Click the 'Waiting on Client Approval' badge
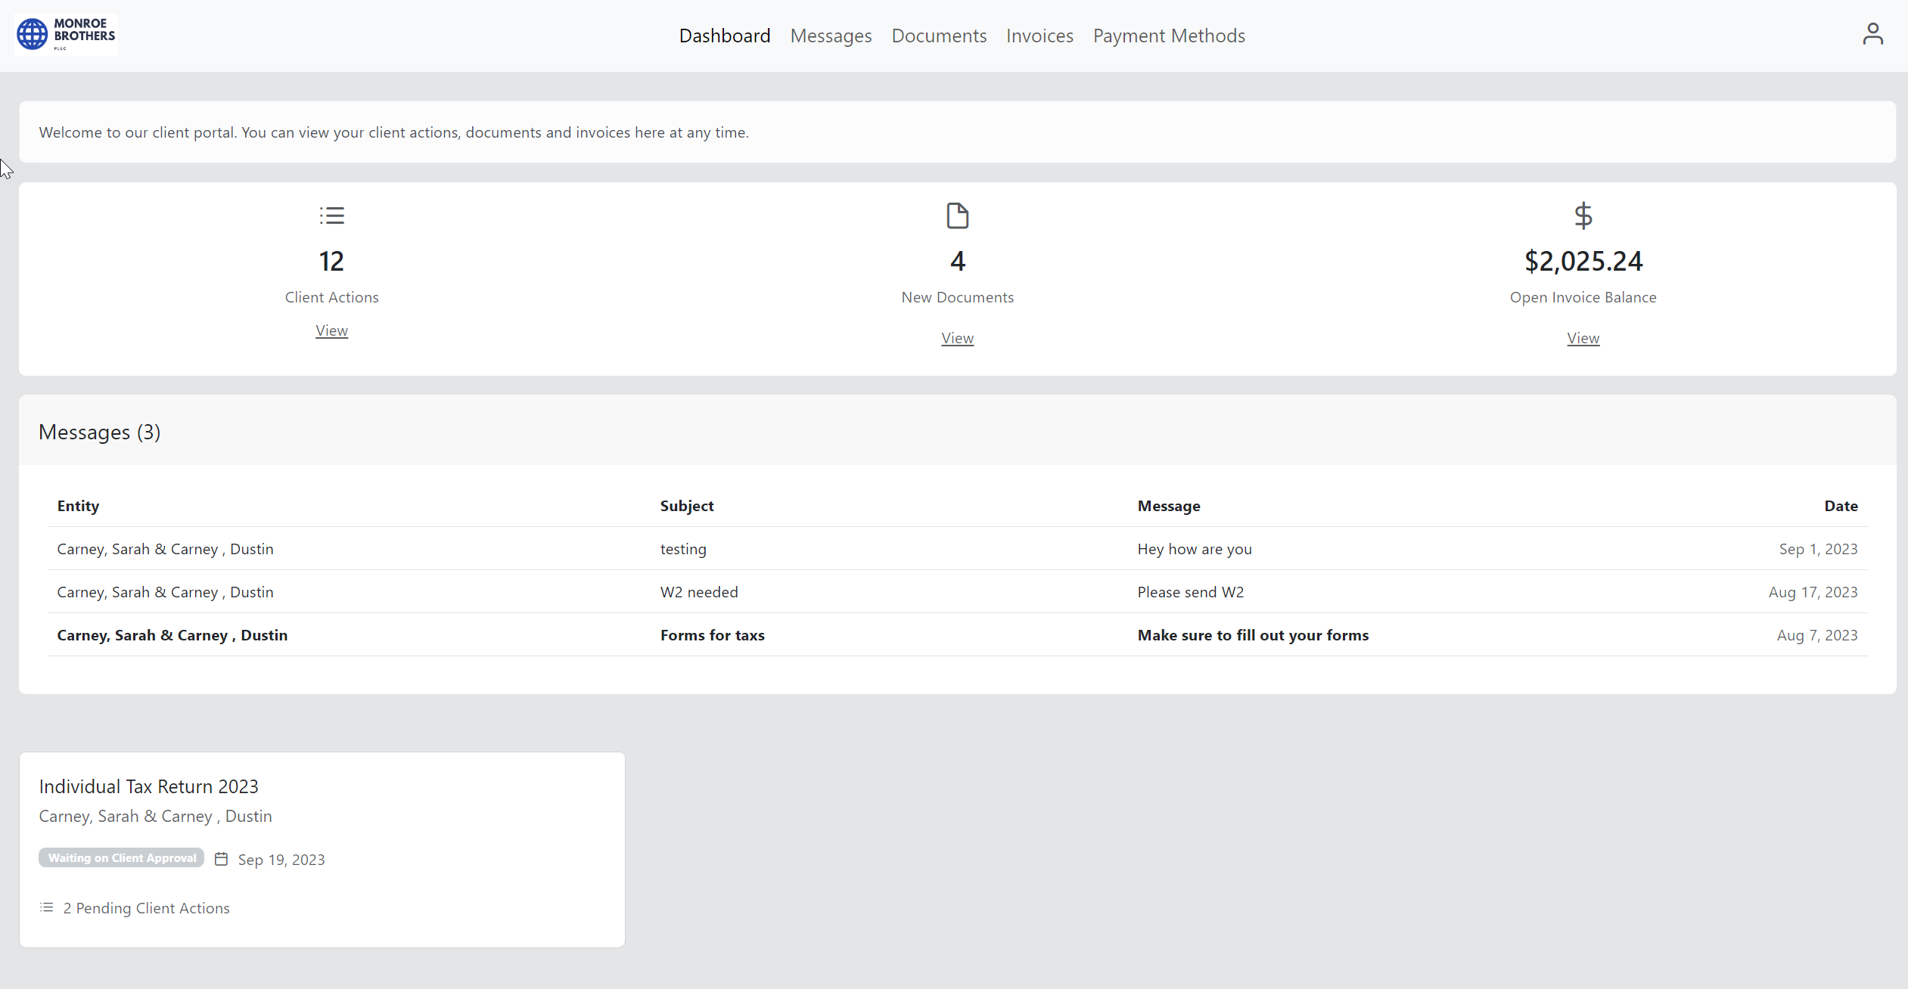The width and height of the screenshot is (1908, 989). (120, 857)
